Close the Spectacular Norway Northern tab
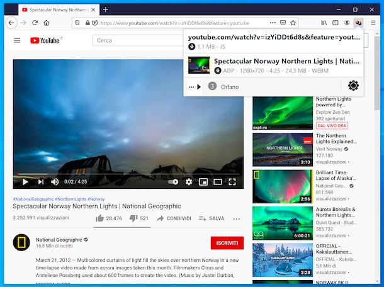Screen dimensions: 384x287 93,10
